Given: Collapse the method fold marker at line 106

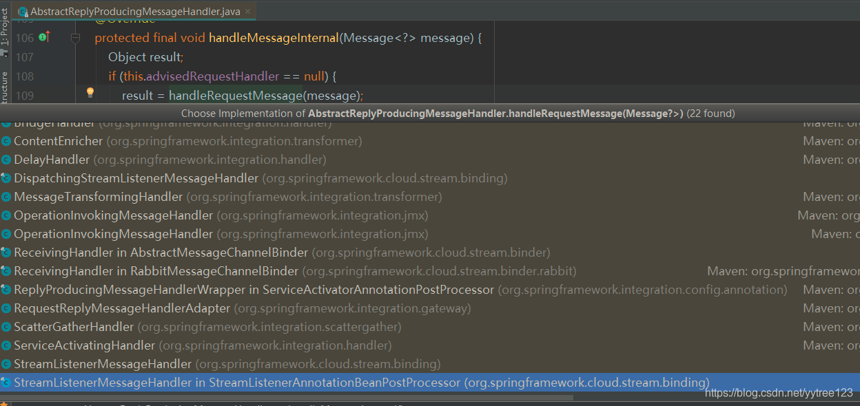Looking at the screenshot, I should [76, 38].
